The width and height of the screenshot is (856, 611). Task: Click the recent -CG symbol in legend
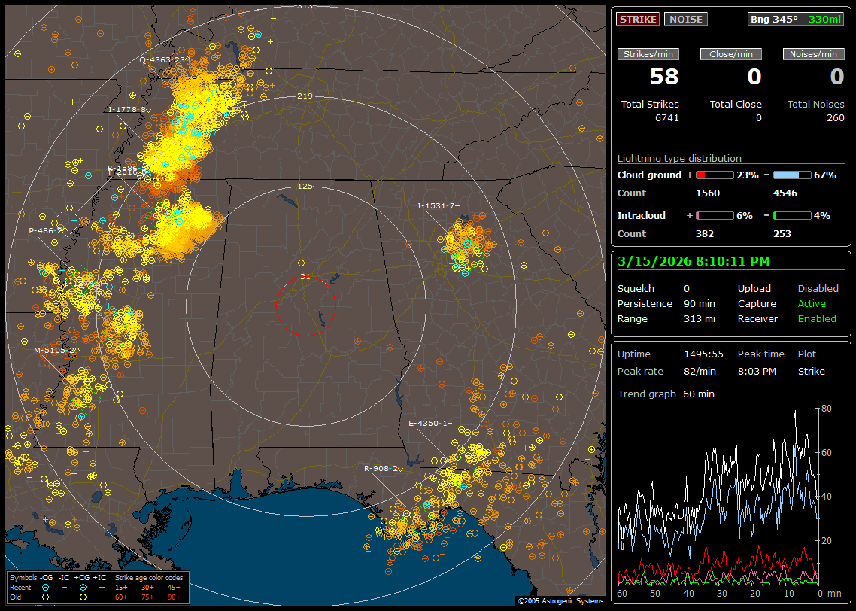click(46, 587)
